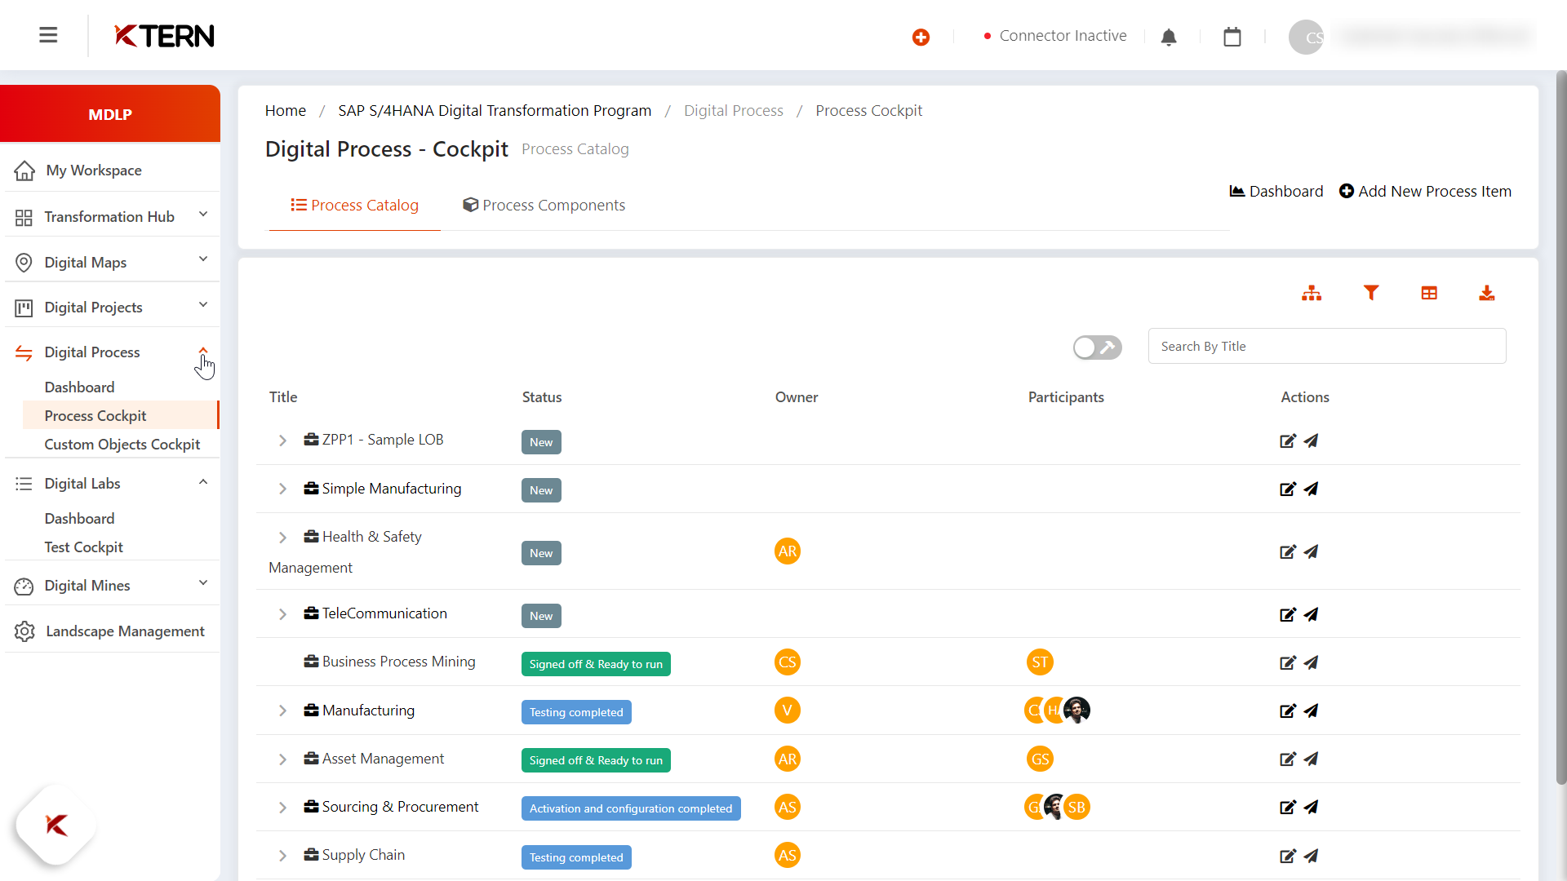The image size is (1567, 881).
Task: Expand the Asset Management row
Action: (x=282, y=759)
